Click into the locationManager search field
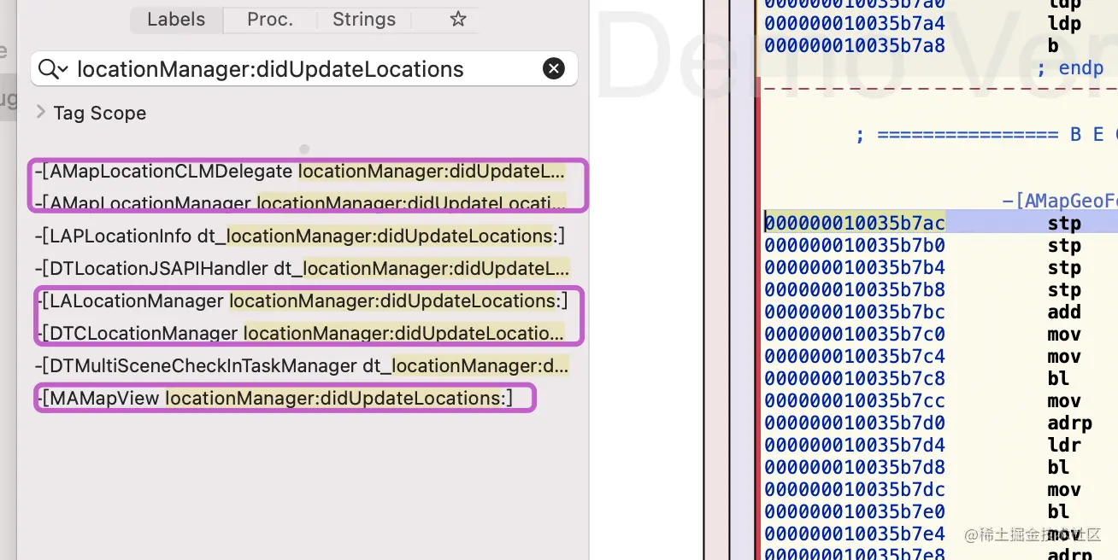The image size is (1118, 560). [x=303, y=69]
